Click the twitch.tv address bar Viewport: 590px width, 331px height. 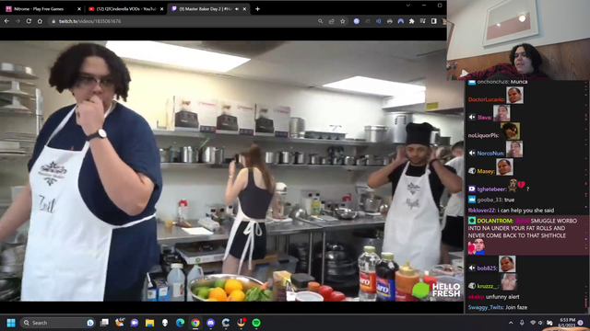coord(184,21)
